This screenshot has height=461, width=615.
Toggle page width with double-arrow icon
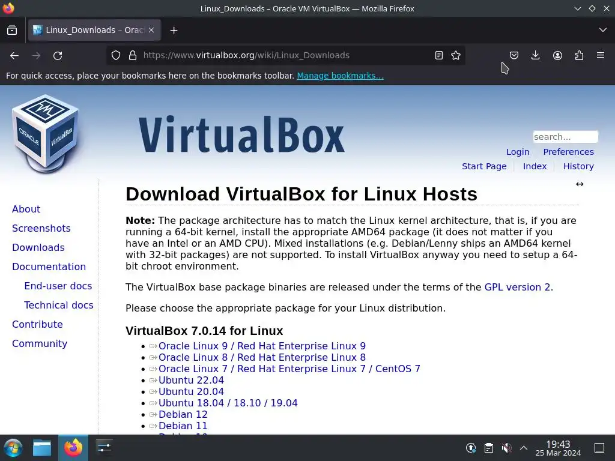pyautogui.click(x=580, y=184)
